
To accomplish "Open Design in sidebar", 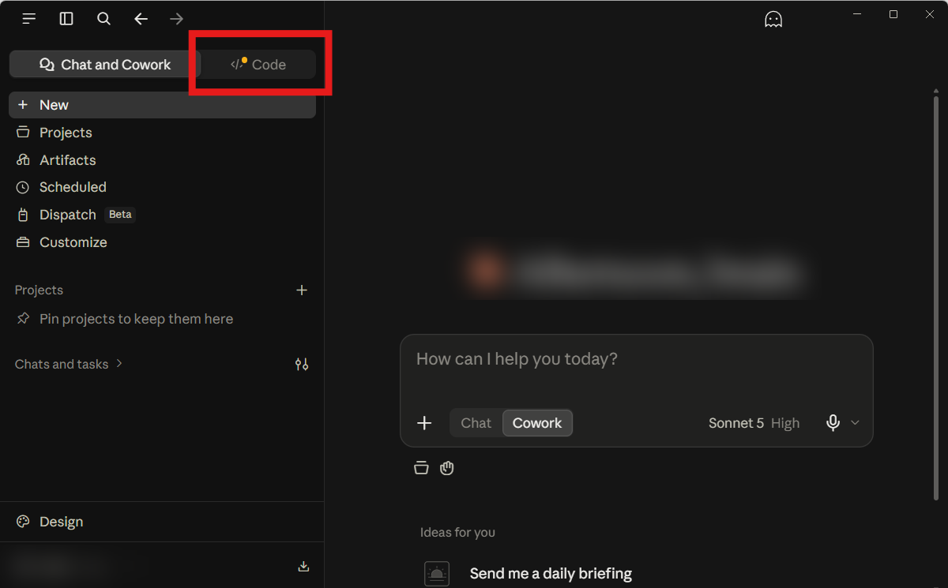I will (162, 522).
